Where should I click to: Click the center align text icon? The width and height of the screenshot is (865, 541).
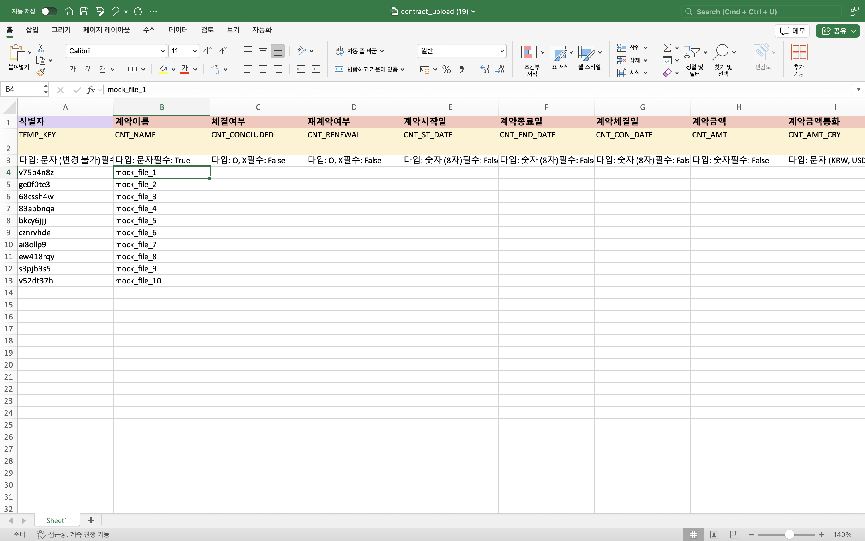(262, 69)
